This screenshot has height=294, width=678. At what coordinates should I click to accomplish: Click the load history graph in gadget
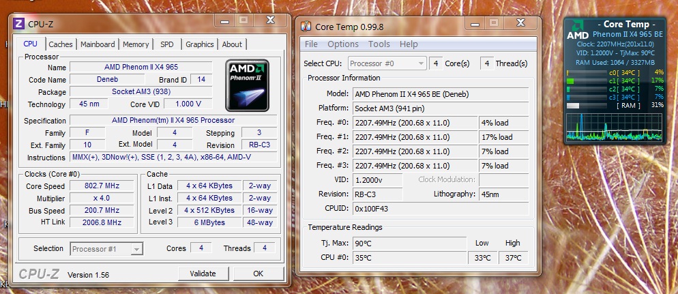pos(614,127)
